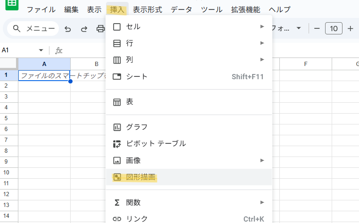The height and width of the screenshot is (223, 359).
Task: Open the Google Sheets home icon
Action: pyautogui.click(x=12, y=4)
